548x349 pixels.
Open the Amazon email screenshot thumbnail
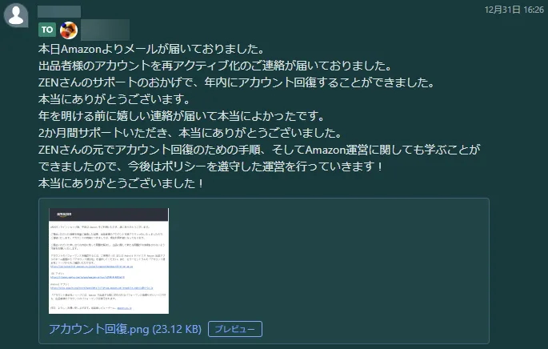109,261
